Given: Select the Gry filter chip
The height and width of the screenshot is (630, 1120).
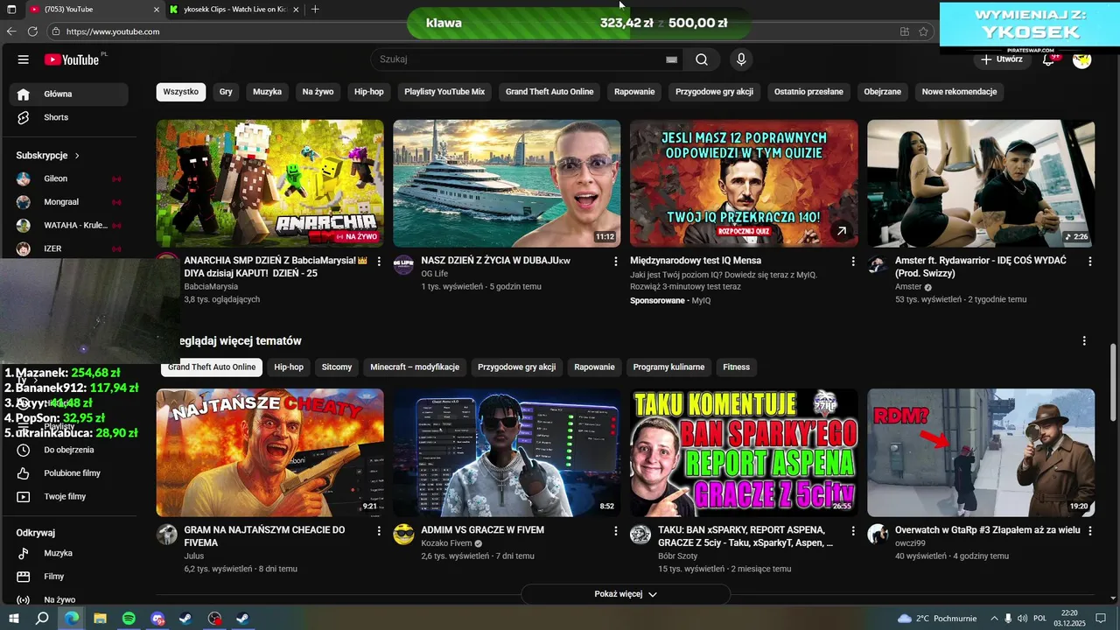Looking at the screenshot, I should [226, 92].
